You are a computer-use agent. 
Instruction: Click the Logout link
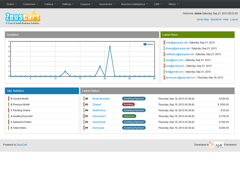234,19
